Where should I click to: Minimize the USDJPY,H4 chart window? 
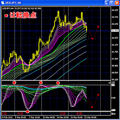pyautogui.click(x=107, y=3)
